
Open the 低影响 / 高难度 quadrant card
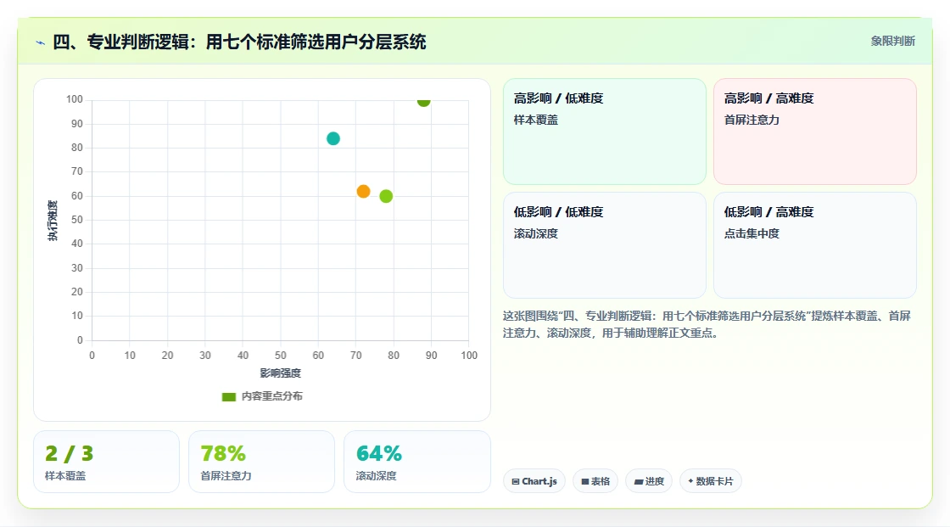815,245
